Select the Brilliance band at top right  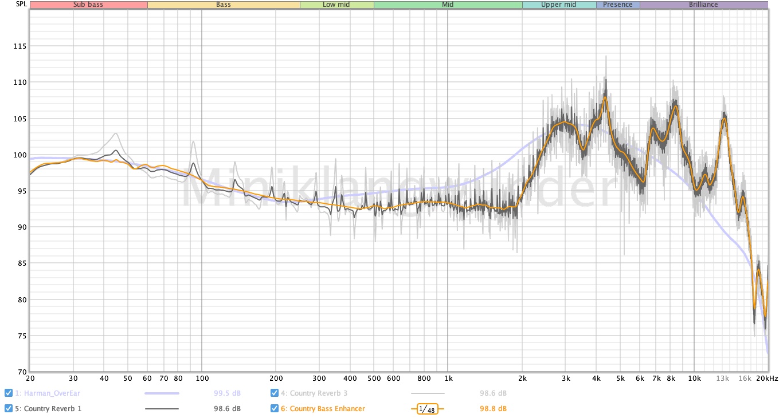(x=703, y=5)
